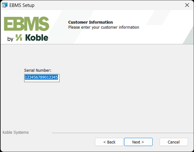Click the highlighted serial number 123456789012345
The height and width of the screenshot is (152, 194).
tap(41, 77)
